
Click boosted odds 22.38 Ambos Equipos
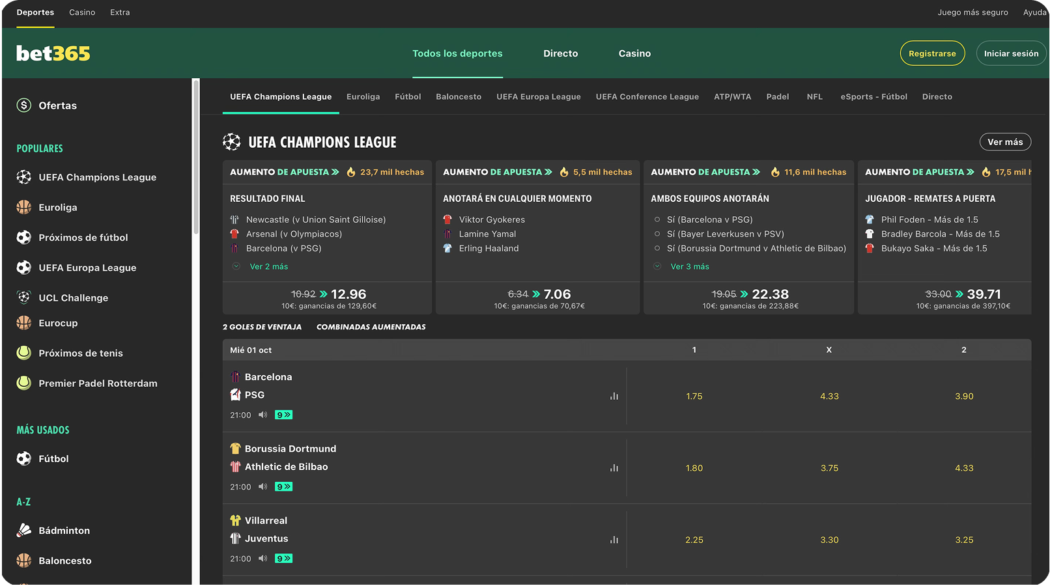coord(770,294)
